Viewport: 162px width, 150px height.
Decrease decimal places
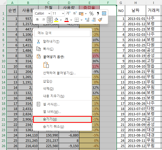[94, 20]
